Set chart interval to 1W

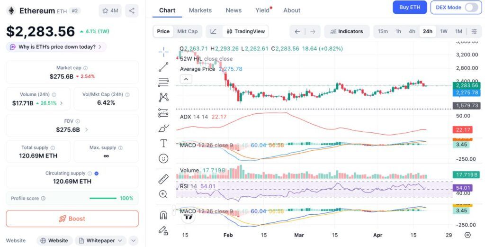tap(443, 31)
